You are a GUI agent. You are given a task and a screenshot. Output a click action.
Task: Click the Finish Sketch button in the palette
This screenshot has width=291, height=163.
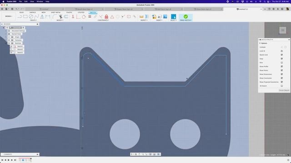(x=284, y=91)
